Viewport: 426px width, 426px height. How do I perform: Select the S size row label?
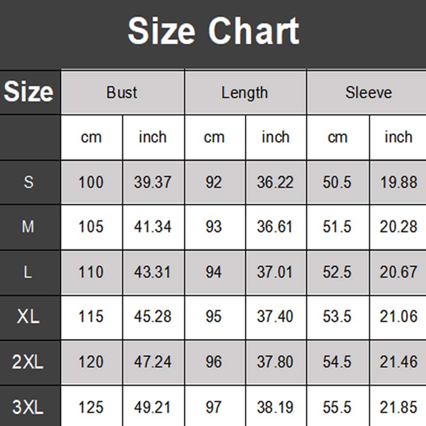tap(29, 182)
